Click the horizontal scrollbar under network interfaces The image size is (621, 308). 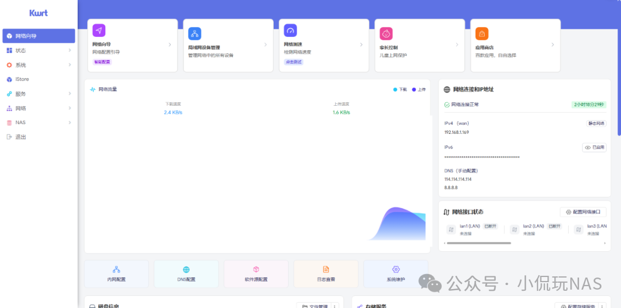(x=479, y=243)
